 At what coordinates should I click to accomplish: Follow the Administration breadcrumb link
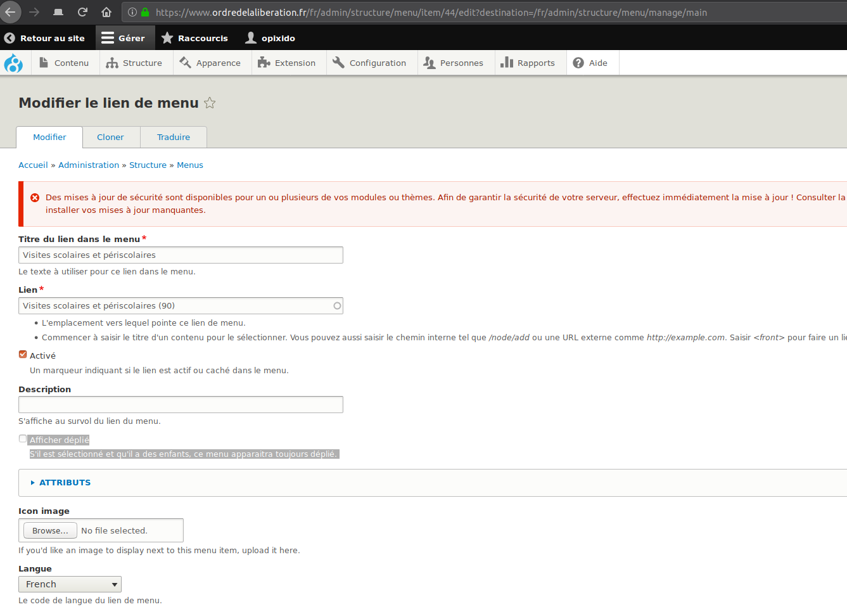tap(89, 165)
